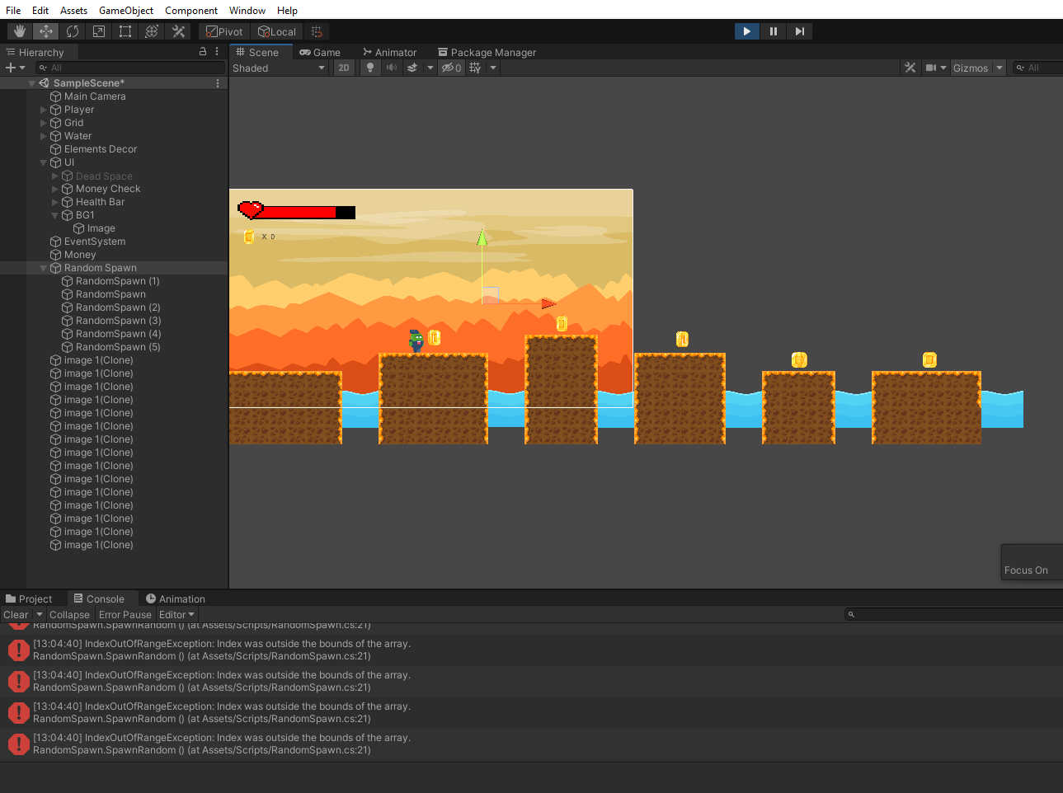Clear the console log
This screenshot has width=1063, height=793.
coord(16,614)
